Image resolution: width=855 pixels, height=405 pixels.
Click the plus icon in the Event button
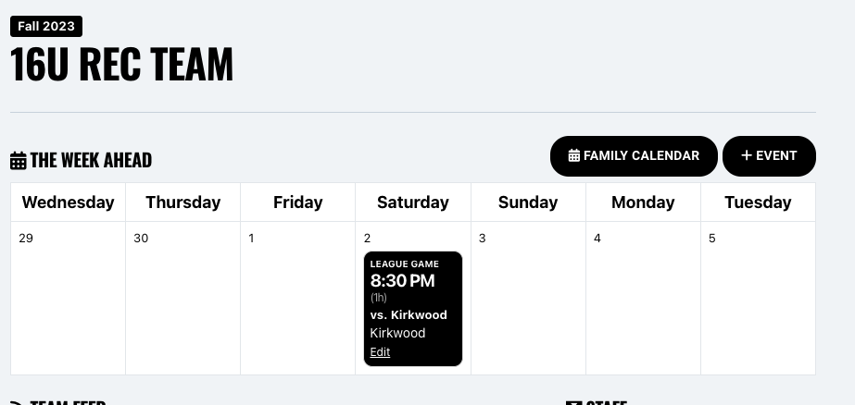pos(747,155)
